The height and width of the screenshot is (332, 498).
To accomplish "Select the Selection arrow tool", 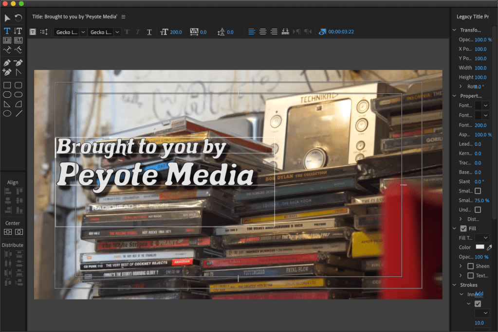I will tap(7, 18).
